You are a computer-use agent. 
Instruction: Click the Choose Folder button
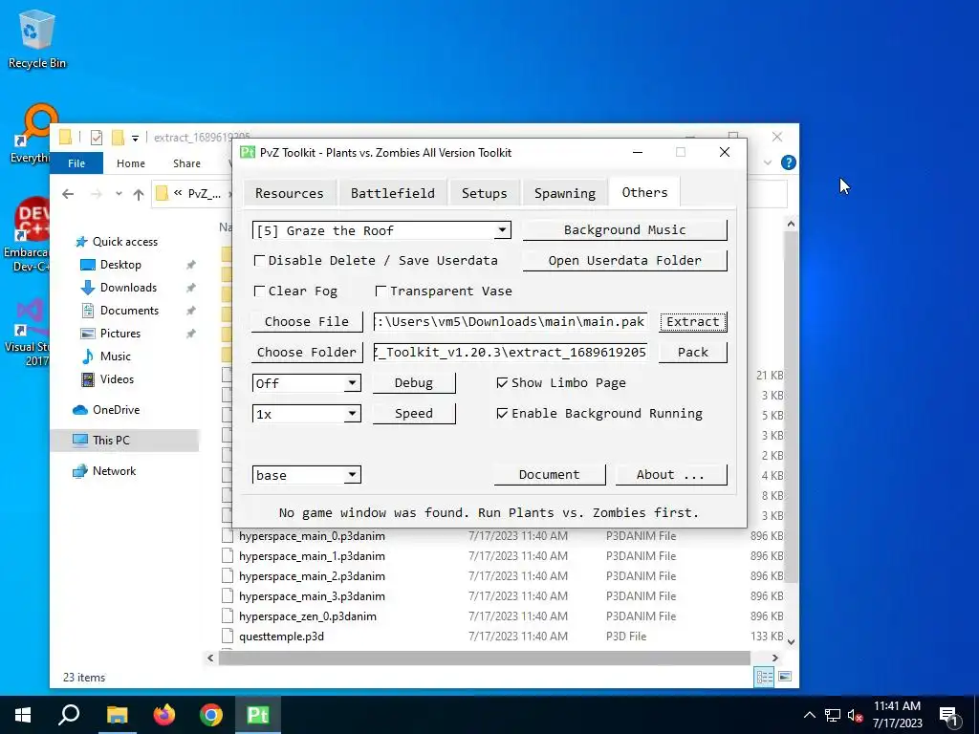[307, 352]
